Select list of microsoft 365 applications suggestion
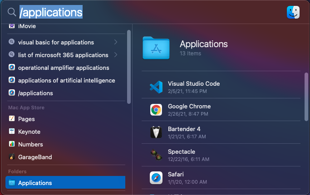The width and height of the screenshot is (310, 195). point(63,55)
